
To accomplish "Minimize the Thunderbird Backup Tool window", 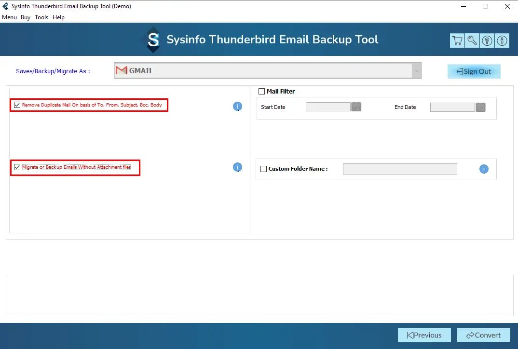I will (x=463, y=6).
